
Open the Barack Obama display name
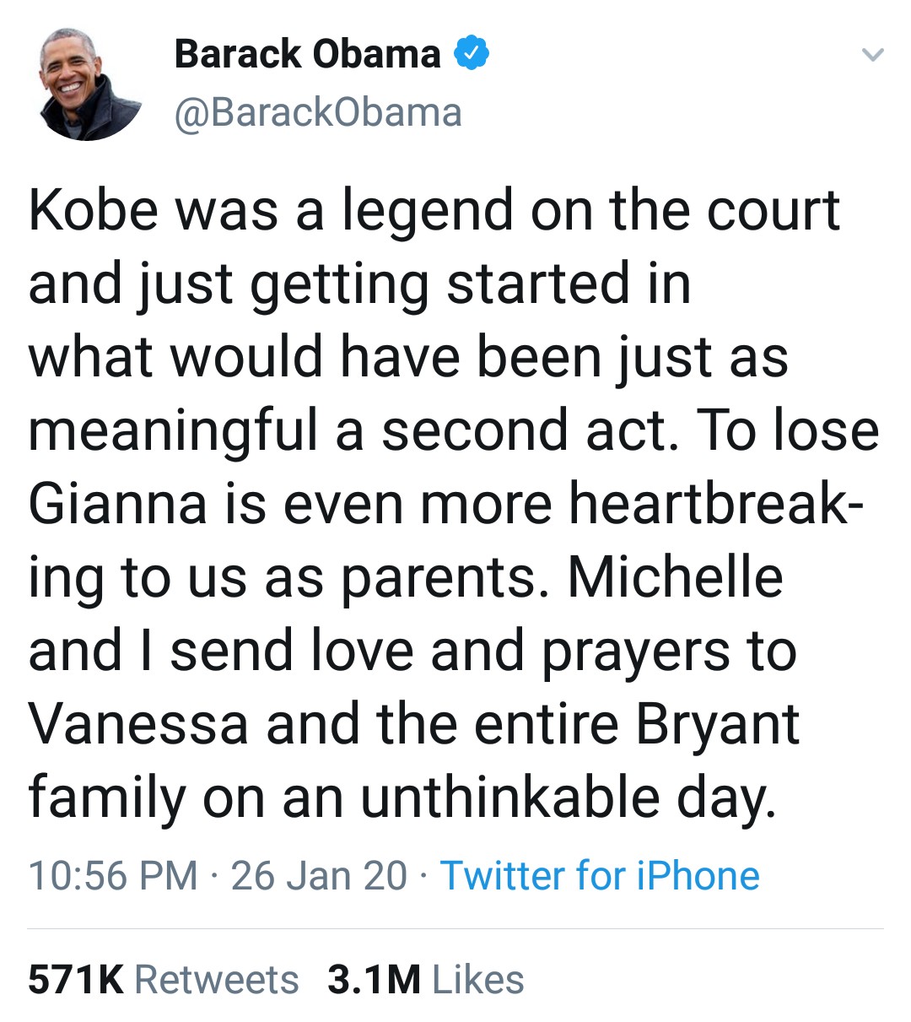307,55
